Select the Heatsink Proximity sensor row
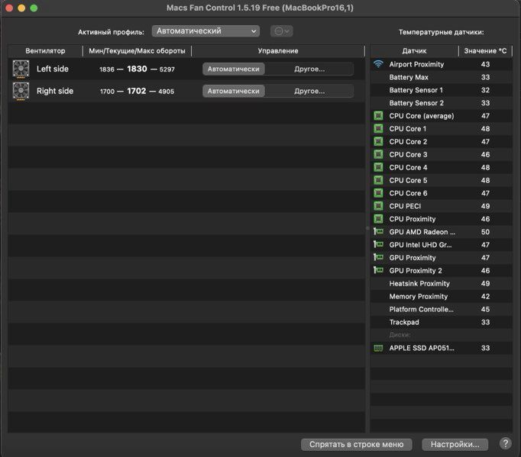 tap(441, 283)
